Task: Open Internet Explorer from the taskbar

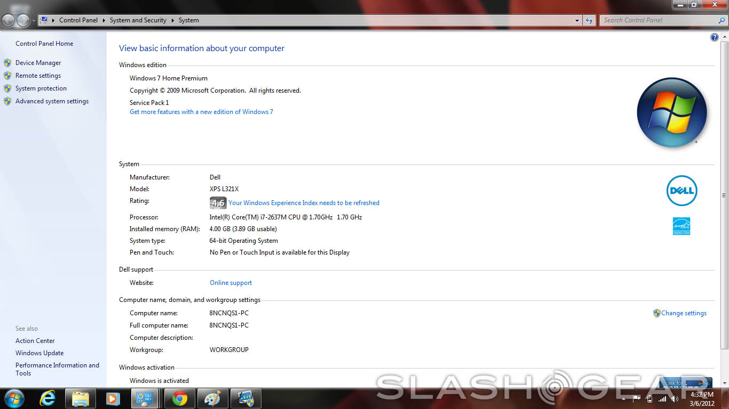Action: pos(48,398)
